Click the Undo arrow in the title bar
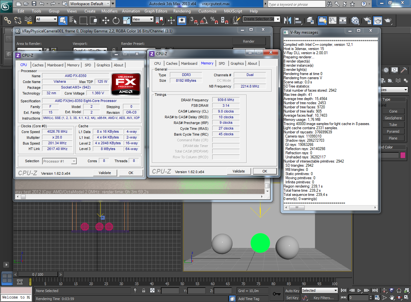Viewport: 411px width, 302px height. click(42, 4)
